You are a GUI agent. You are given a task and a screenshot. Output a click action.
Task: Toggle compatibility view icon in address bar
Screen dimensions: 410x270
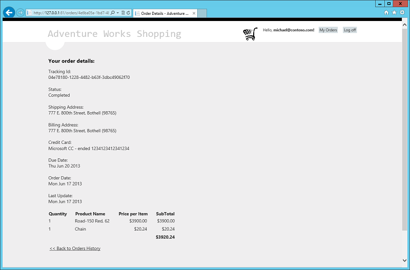123,13
